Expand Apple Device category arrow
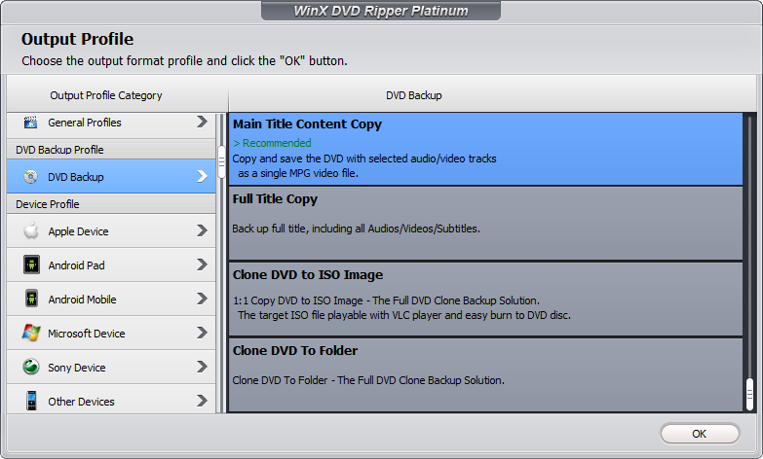Screen dimensions: 763x459 (x=202, y=230)
